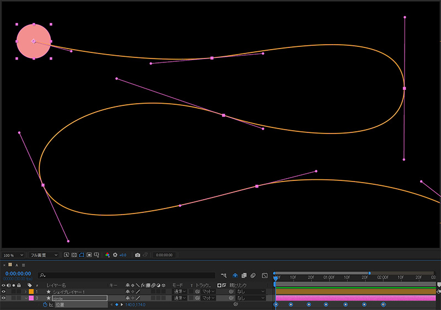This screenshot has height=310, width=441.
Task: Open the graph editor icon
Action: (265, 275)
